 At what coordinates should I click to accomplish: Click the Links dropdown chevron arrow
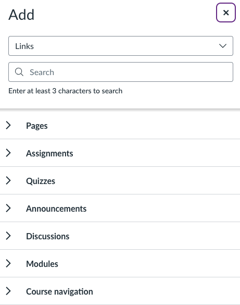(x=222, y=46)
